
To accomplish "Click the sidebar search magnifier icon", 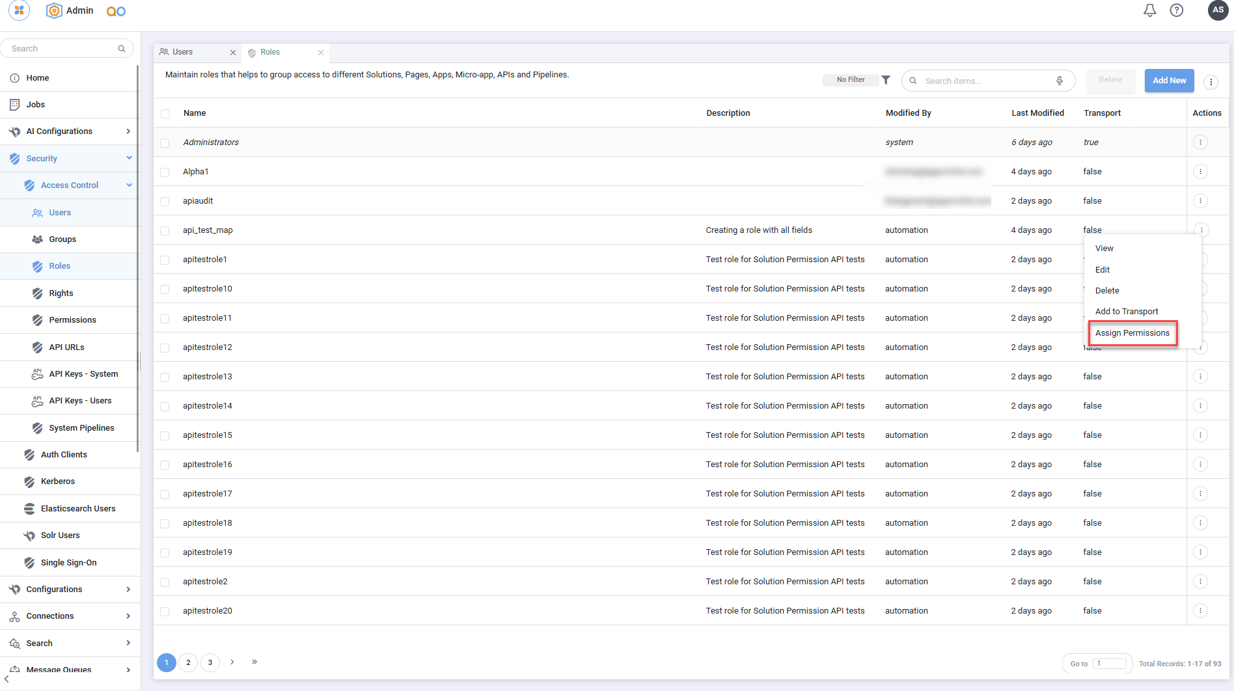I will click(x=122, y=49).
